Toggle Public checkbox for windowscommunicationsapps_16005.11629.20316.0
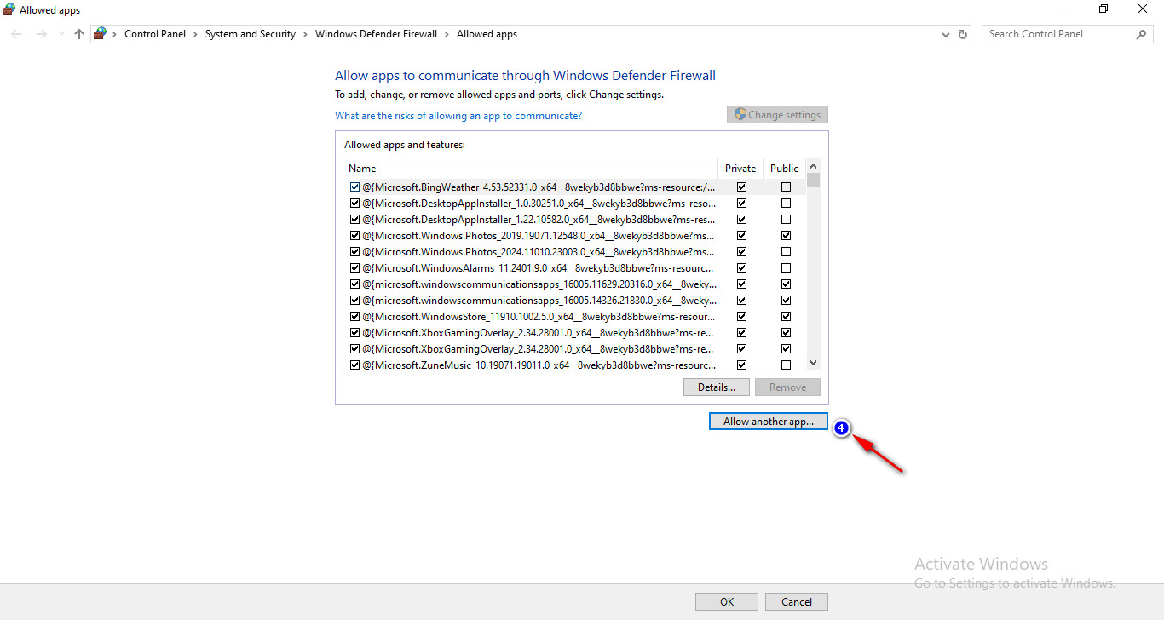Screen dimensions: 1164x620 coord(786,284)
